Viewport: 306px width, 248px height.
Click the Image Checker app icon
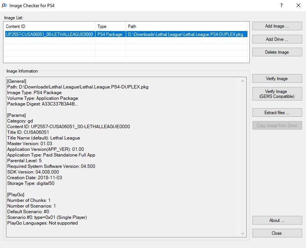[x=4, y=5]
